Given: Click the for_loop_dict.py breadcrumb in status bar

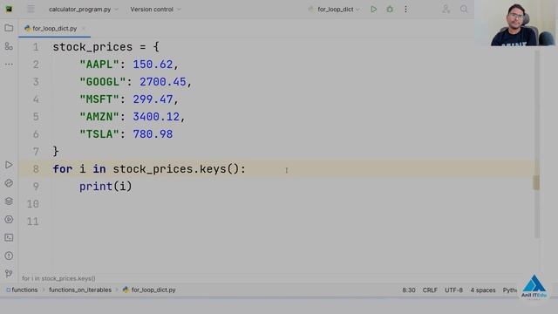Looking at the screenshot, I should click(x=149, y=290).
